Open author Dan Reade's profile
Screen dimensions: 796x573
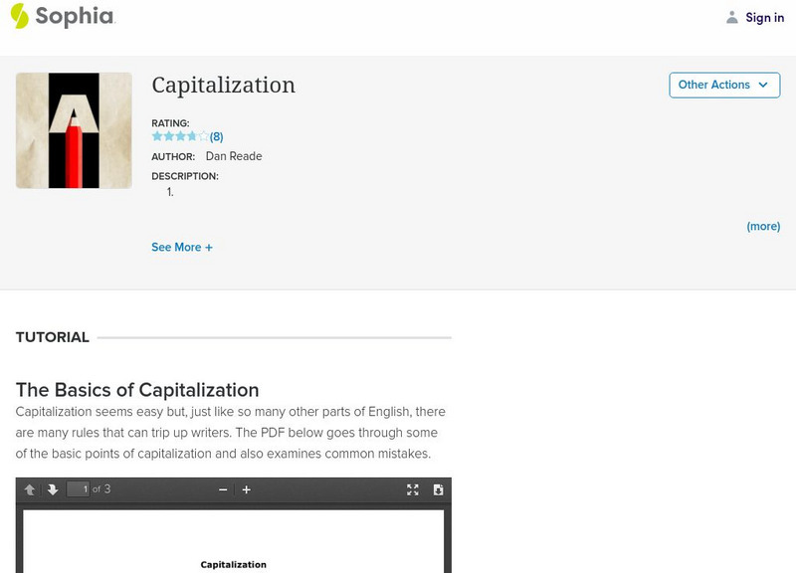[x=234, y=156]
